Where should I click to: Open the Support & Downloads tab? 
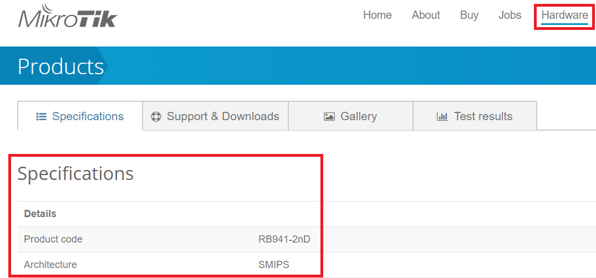pyautogui.click(x=215, y=116)
